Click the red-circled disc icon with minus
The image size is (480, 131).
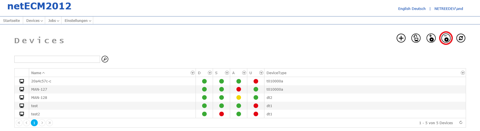(x=446, y=38)
